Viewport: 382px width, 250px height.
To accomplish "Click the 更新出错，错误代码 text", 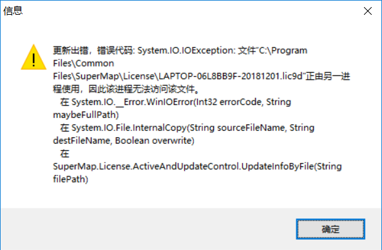I will click(93, 50).
